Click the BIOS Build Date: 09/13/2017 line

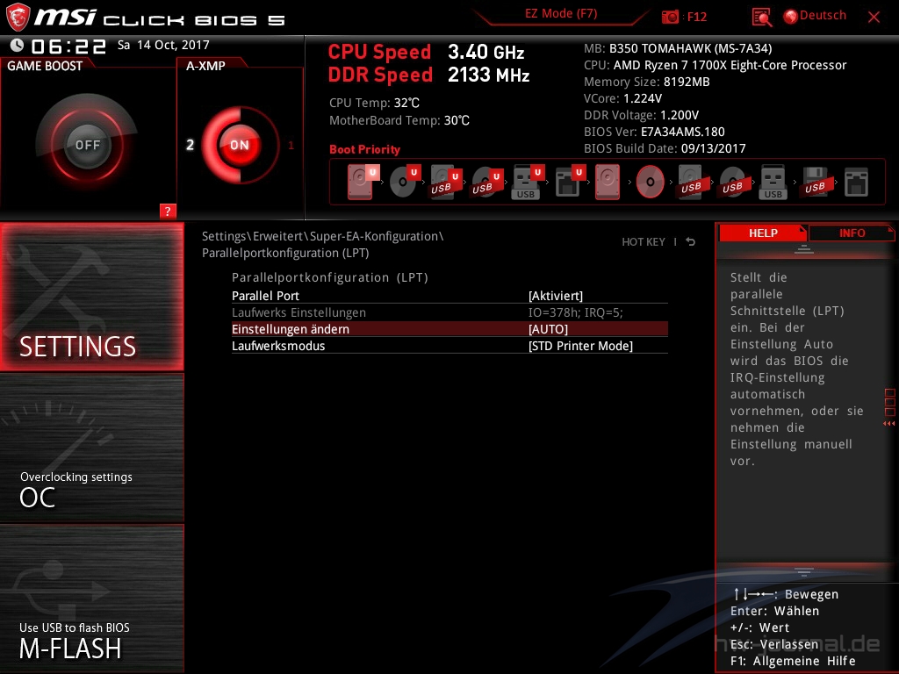coord(665,148)
